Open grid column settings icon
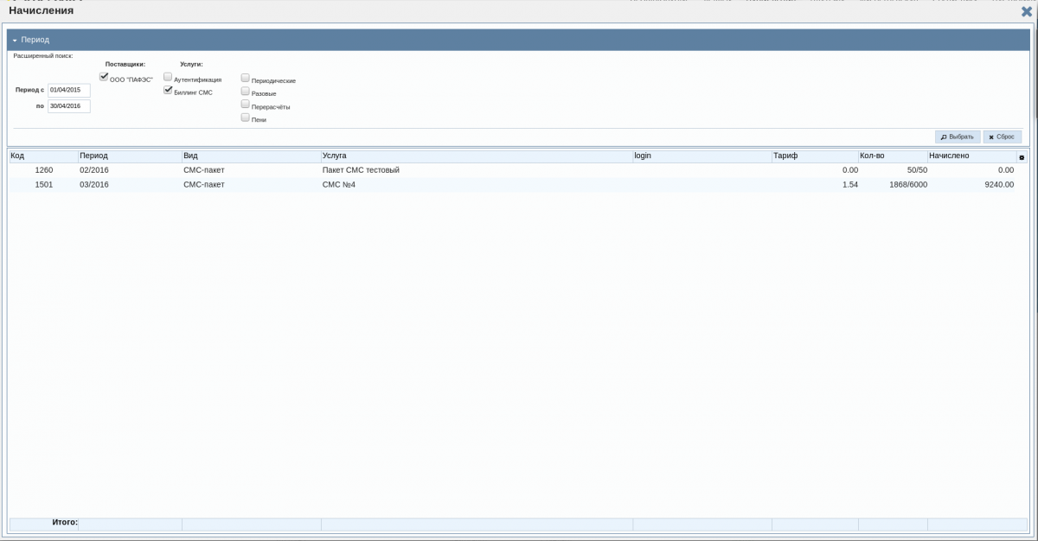 [1022, 157]
